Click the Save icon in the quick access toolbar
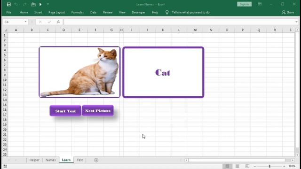Viewport: 301px width, 169px height. pyautogui.click(x=8, y=4)
